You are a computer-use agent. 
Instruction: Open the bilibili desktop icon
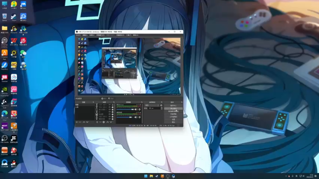(14, 90)
